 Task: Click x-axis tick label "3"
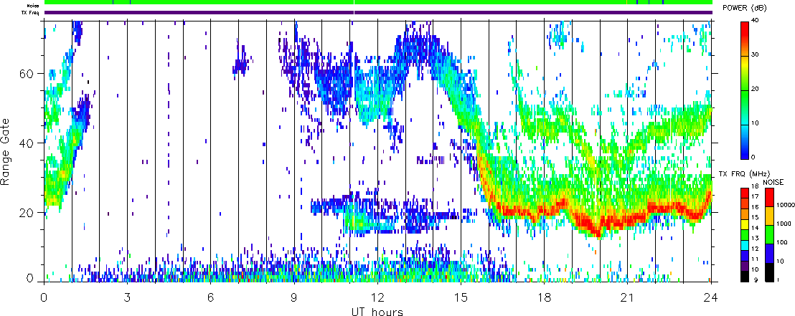127,297
